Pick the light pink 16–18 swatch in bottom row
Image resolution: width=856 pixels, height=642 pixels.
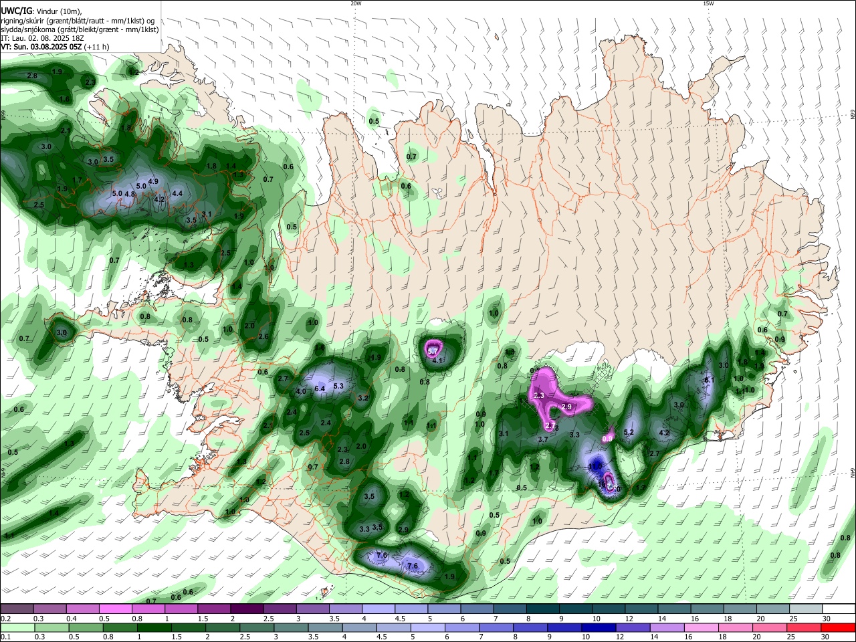[702, 627]
